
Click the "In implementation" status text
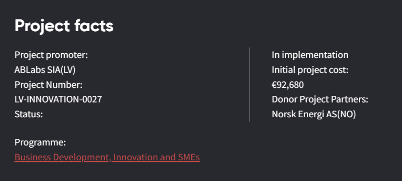[310, 55]
